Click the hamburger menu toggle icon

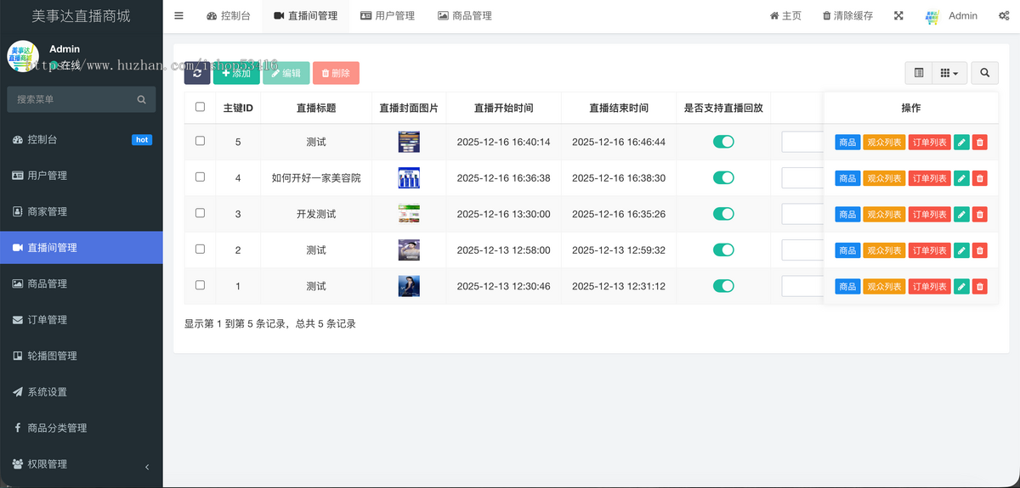tap(178, 16)
